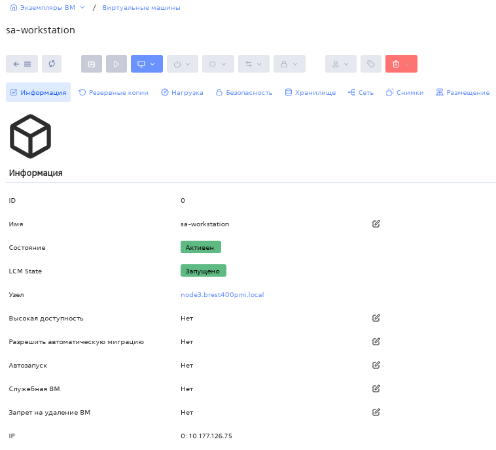Screen dimensions: 496x450
Task: Edit Разрешить автоматическую миграцию setting
Action: [376, 341]
